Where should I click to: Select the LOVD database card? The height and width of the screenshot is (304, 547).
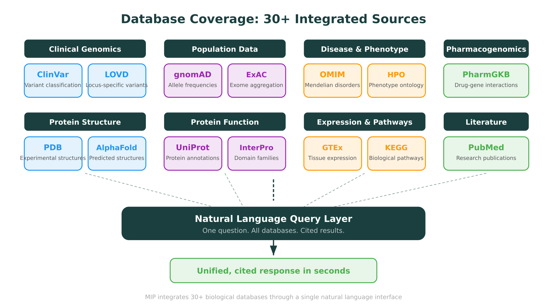pyautogui.click(x=117, y=81)
